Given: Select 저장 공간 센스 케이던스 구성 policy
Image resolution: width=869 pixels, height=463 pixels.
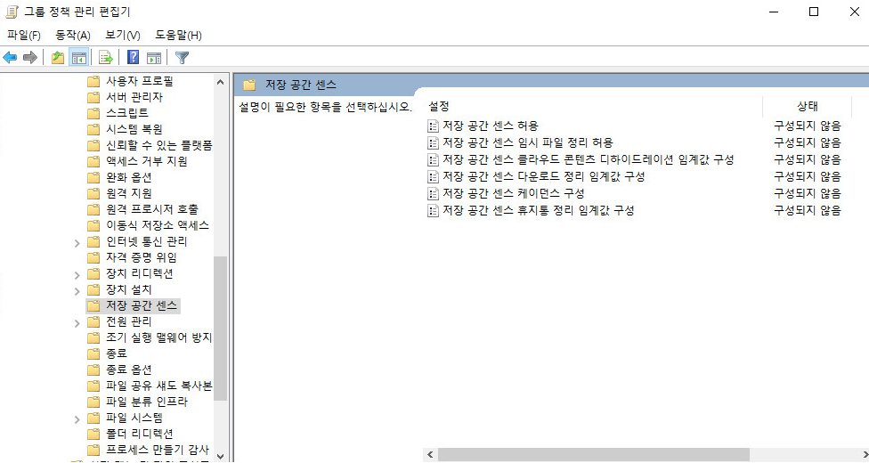Looking at the screenshot, I should click(x=513, y=193).
